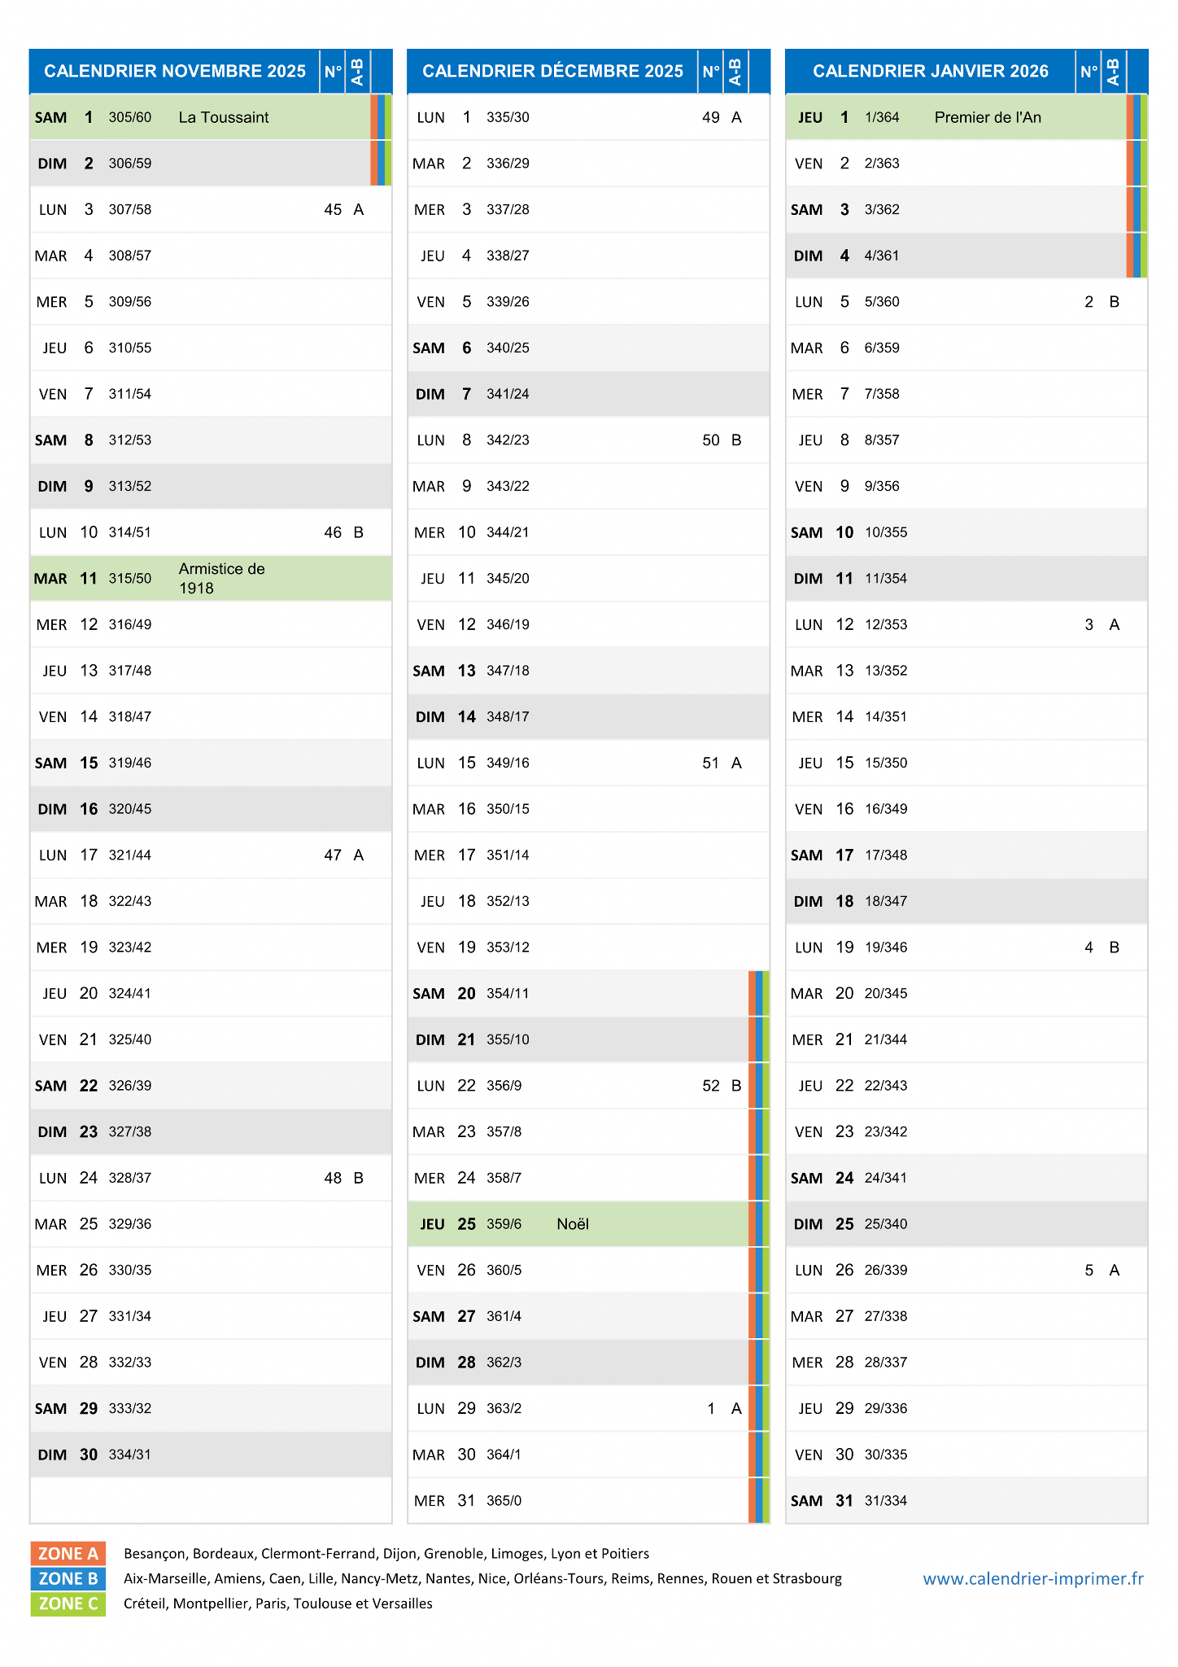The width and height of the screenshot is (1178, 1667).
Task: Click week number 45 in November
Action: [333, 209]
